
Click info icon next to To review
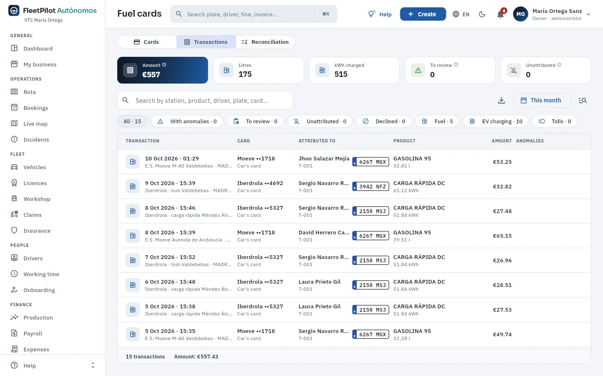click(456, 65)
